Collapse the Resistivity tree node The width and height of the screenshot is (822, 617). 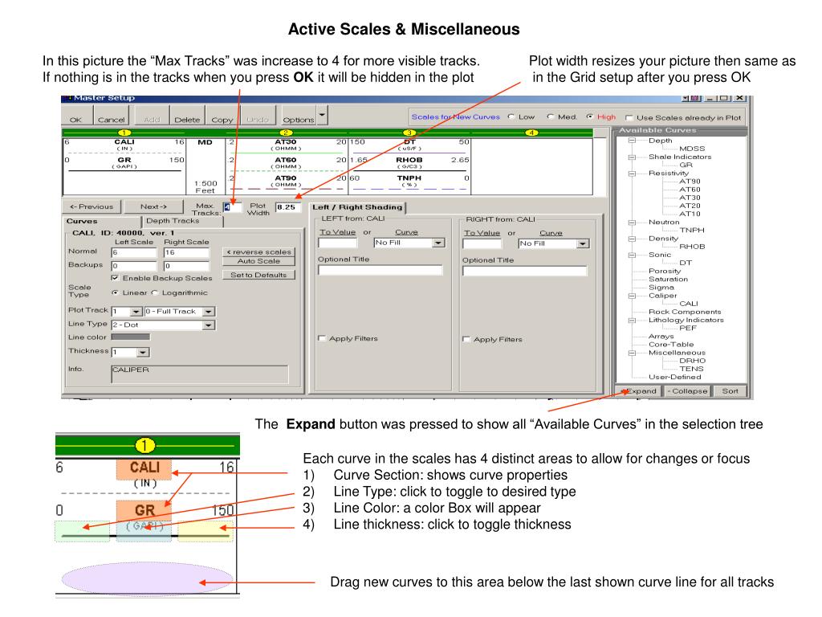[633, 174]
